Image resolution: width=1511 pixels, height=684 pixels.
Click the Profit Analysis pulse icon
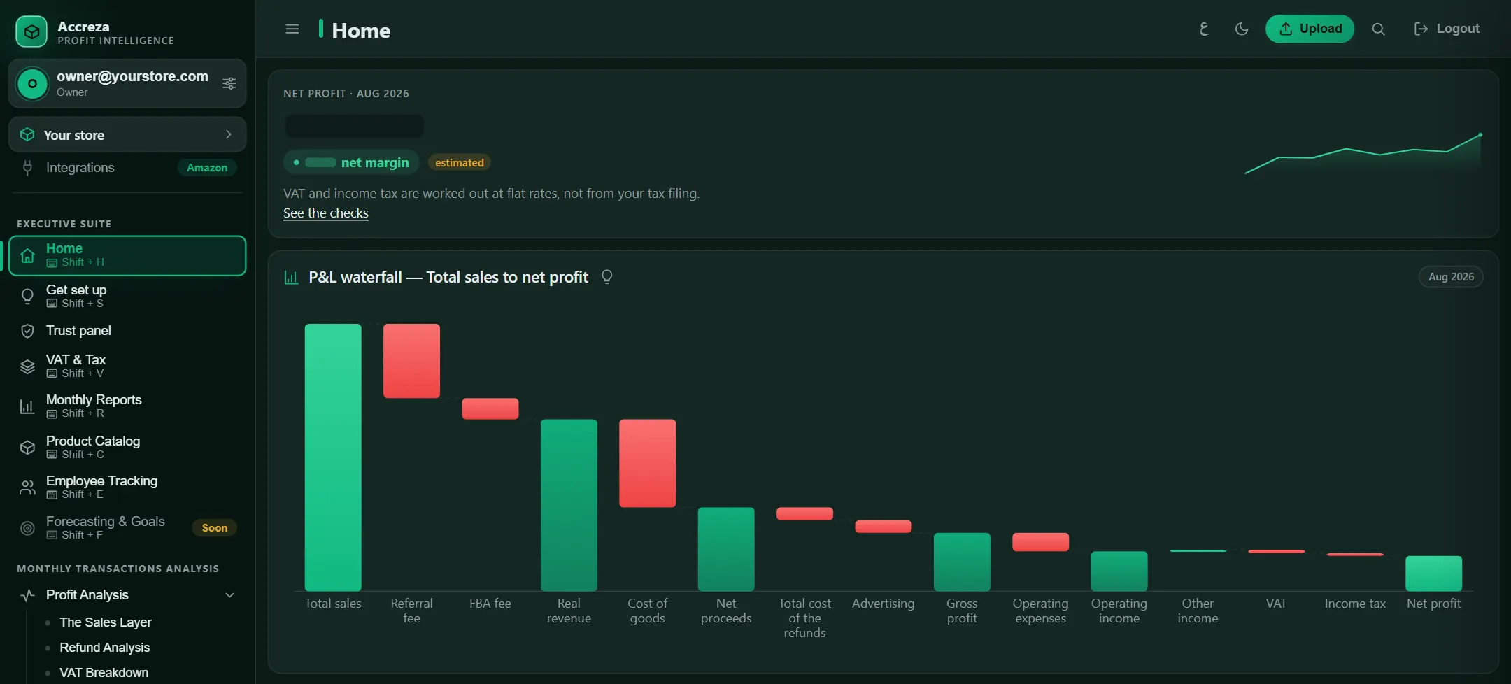[x=27, y=595]
